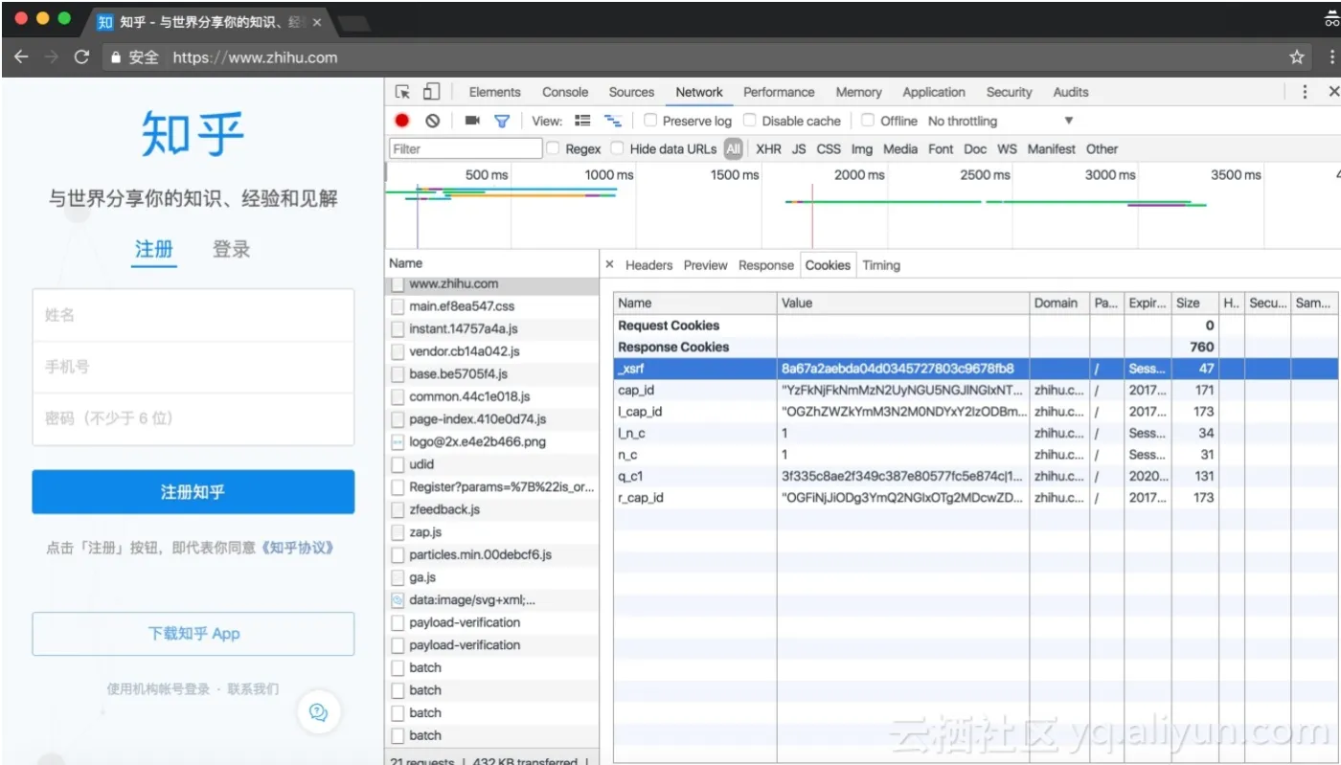This screenshot has width=1341, height=765.
Task: Click the secure lock icon in address bar
Action: coord(116,57)
